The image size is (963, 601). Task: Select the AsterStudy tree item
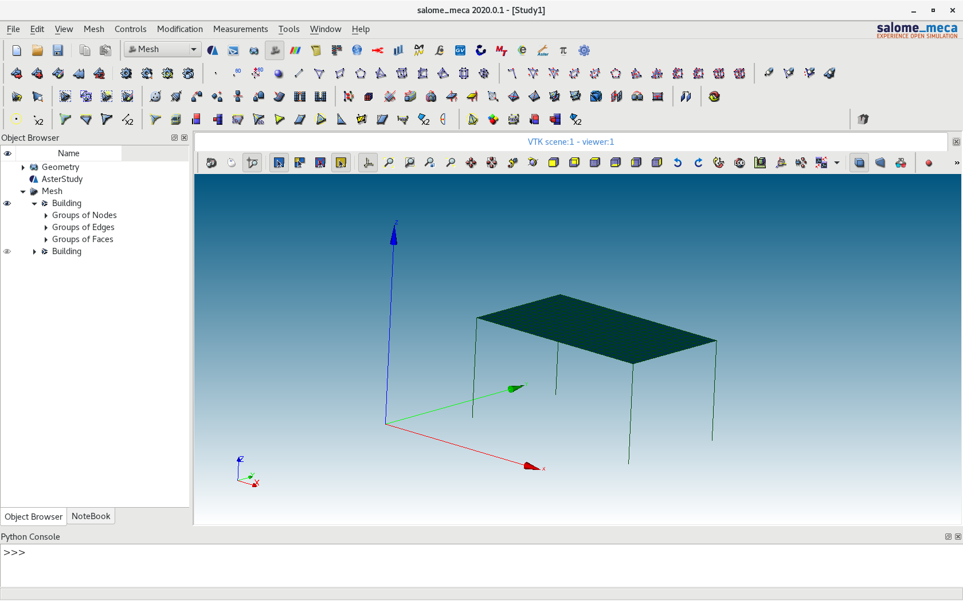[x=62, y=179]
